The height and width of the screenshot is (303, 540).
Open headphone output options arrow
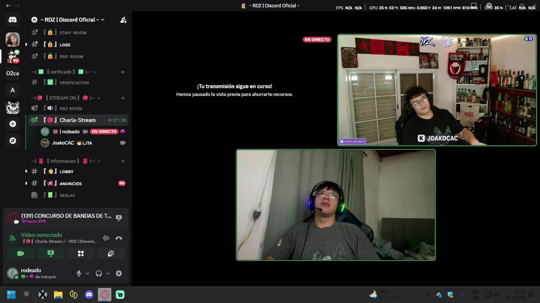pos(108,274)
